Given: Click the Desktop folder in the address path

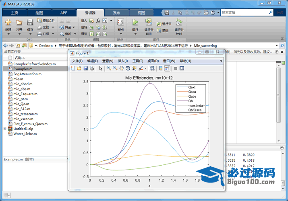Looking at the screenshot, I should (46, 45).
